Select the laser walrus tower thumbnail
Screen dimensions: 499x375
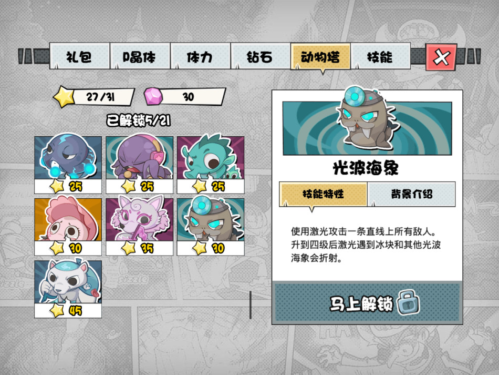pyautogui.click(x=211, y=227)
